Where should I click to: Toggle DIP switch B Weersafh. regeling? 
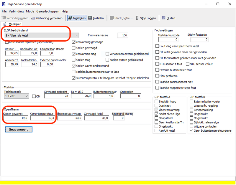(191, 106)
